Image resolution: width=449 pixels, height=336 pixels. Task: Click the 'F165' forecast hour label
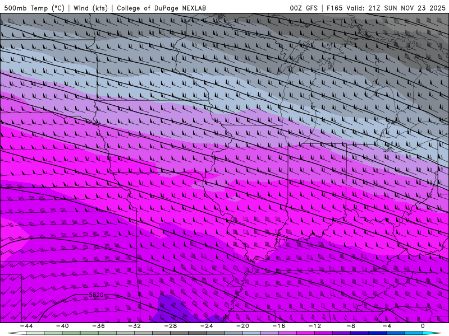[x=335, y=8]
